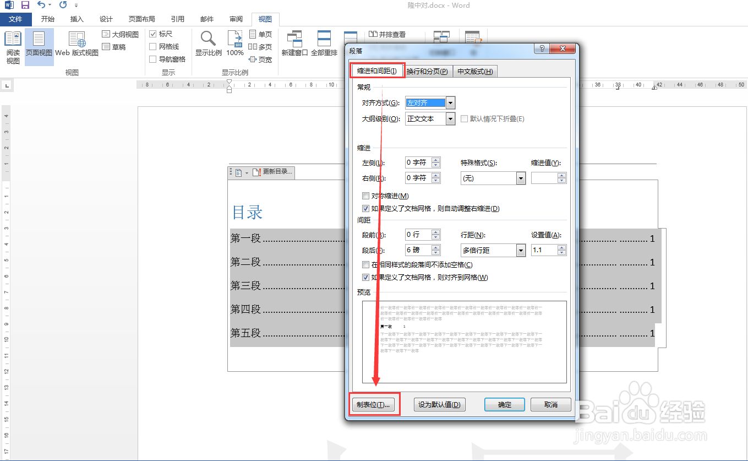
Task: Click the 第三段 entry in table of contents
Action: [245, 286]
